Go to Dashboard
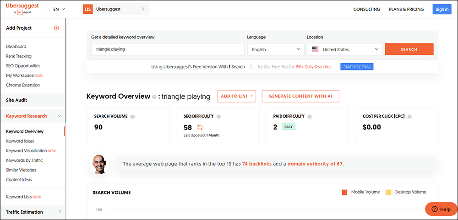The width and height of the screenshot is (458, 220). [x=16, y=46]
